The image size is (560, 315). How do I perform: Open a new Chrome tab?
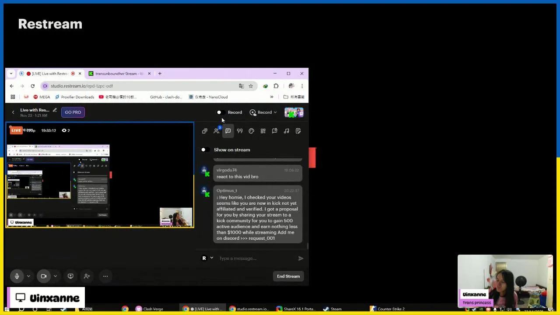[x=160, y=73]
